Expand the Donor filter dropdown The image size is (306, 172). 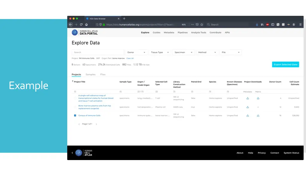pyautogui.click(x=136, y=52)
